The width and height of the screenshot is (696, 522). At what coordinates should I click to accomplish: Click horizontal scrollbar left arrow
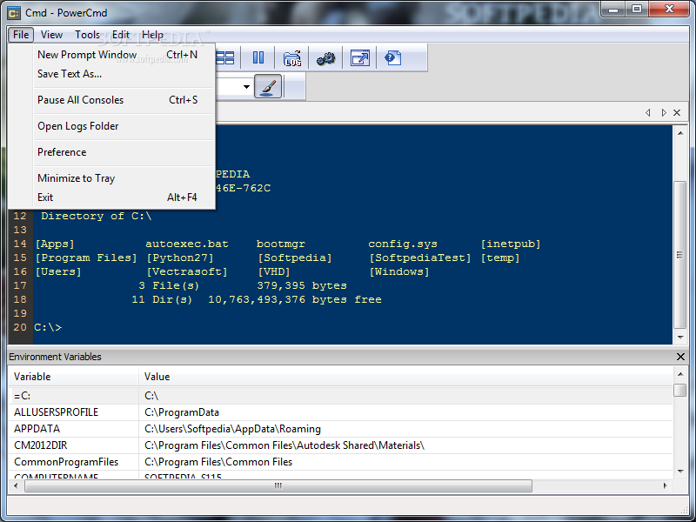[16, 485]
